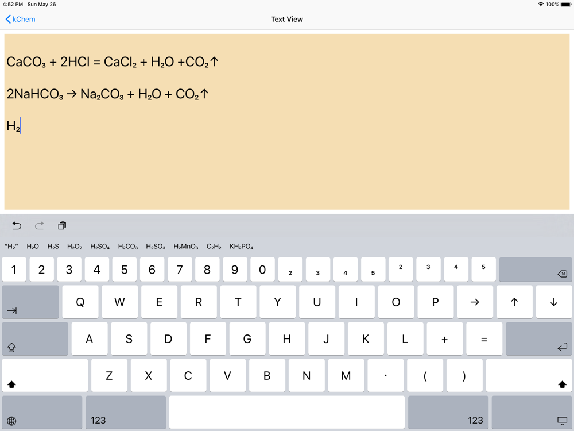Tap the full-size number 0 key
Image resolution: width=574 pixels, height=431 pixels.
[262, 270]
